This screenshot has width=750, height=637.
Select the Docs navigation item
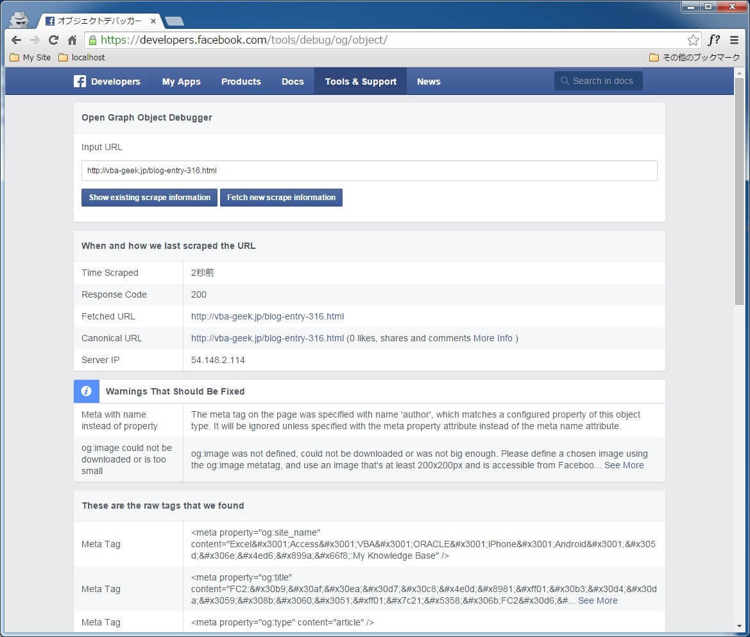293,81
